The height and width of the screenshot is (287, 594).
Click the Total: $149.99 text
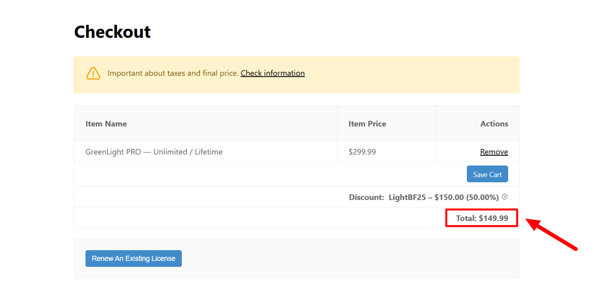tap(482, 218)
